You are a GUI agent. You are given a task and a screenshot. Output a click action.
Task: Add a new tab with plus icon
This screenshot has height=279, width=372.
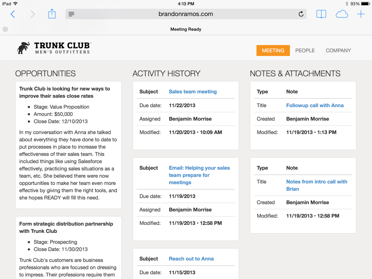(361, 14)
